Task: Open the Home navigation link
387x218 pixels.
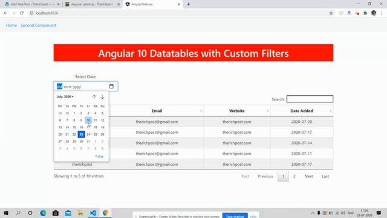Action: [11, 25]
